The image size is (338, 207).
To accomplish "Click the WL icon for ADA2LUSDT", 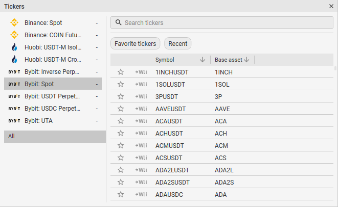I will 141,170.
